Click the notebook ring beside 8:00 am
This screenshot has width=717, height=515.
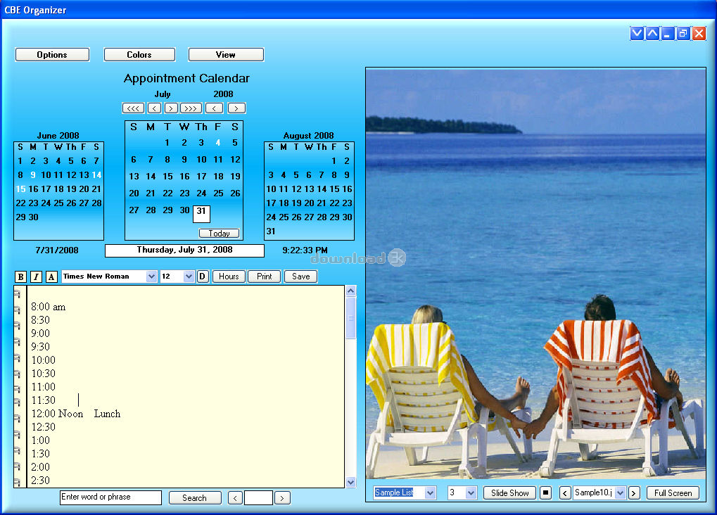coord(18,310)
